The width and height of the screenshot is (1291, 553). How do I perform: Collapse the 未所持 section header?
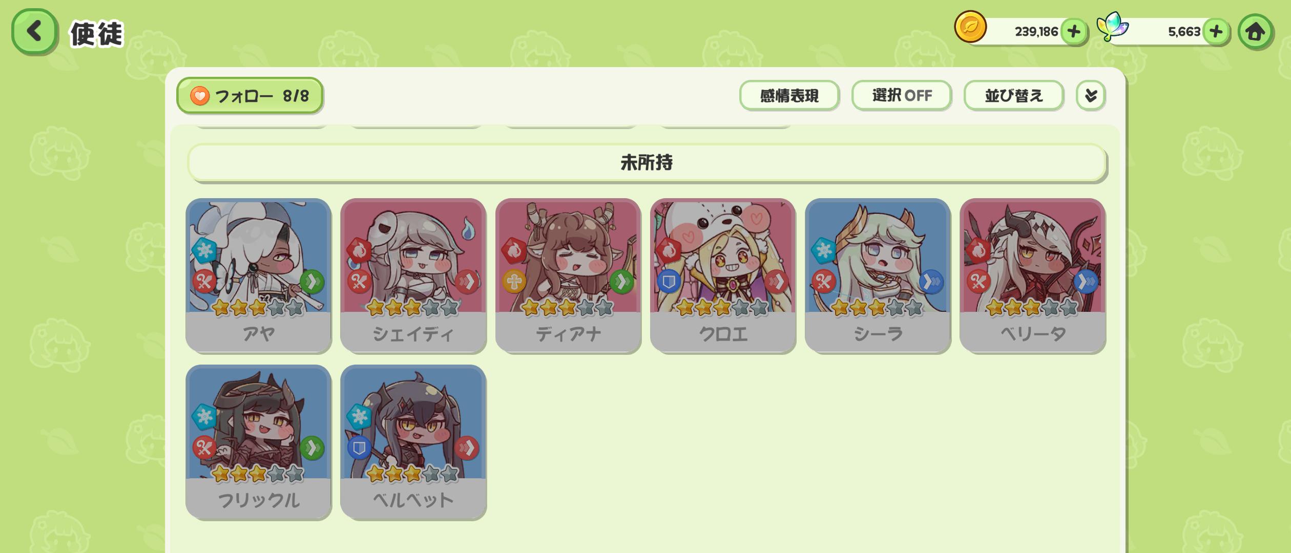pyautogui.click(x=647, y=163)
